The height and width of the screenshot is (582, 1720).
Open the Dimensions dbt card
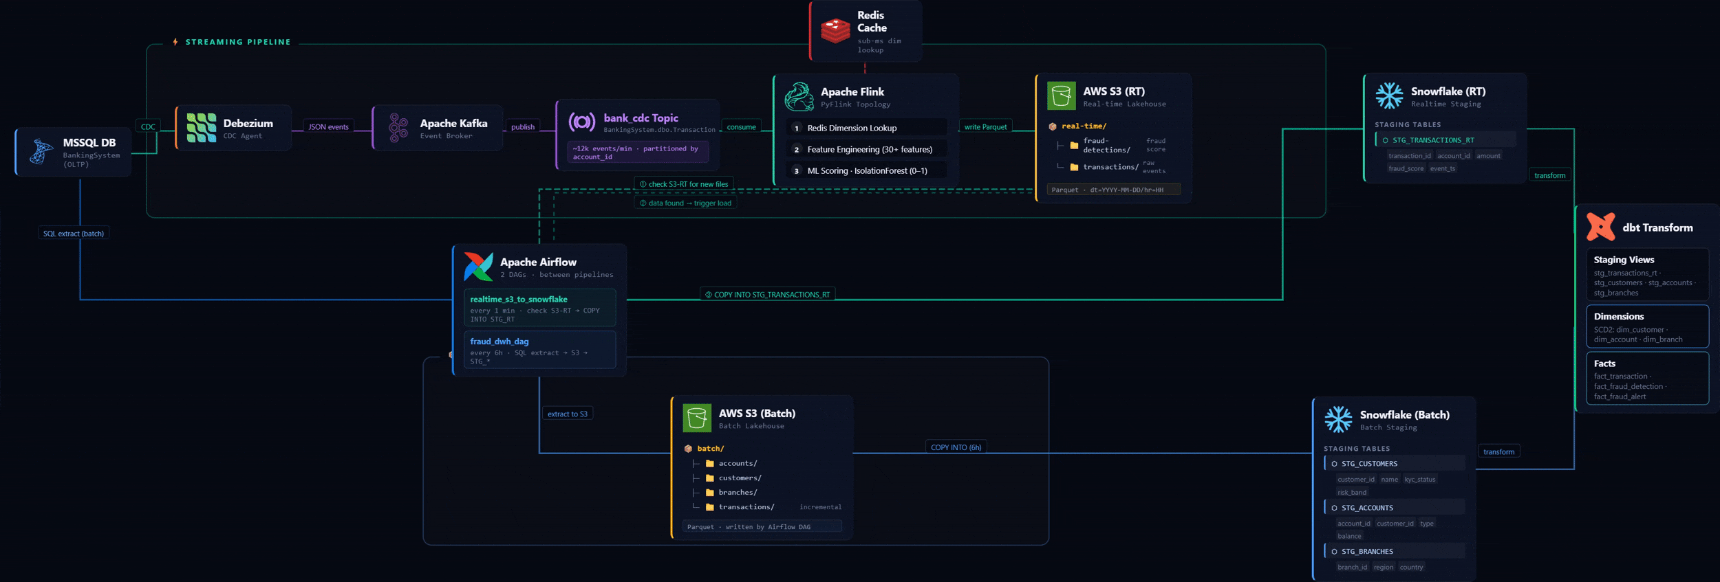coord(1647,326)
